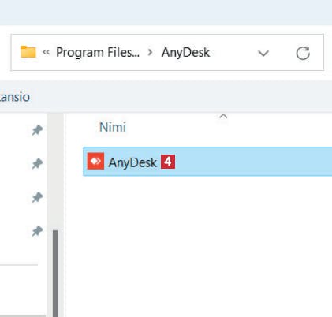Sort files by the Nimi column
Image resolution: width=332 pixels, height=317 pixels.
pos(113,127)
